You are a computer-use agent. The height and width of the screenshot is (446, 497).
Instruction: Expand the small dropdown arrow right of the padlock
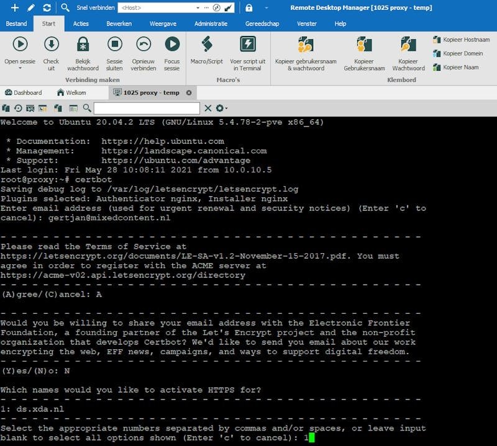pyautogui.click(x=267, y=7)
